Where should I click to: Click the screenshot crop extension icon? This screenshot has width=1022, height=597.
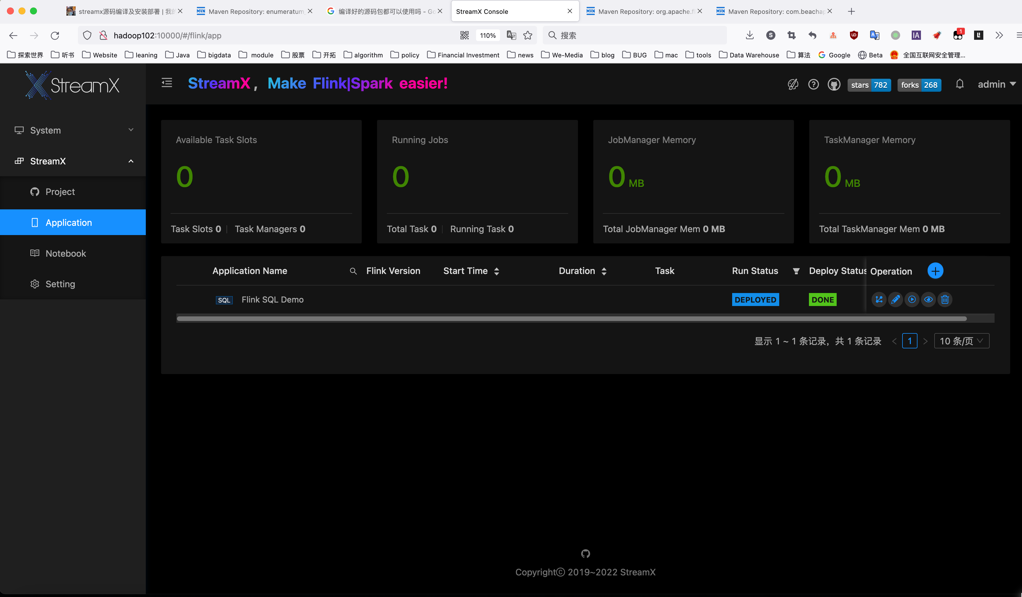click(x=791, y=36)
